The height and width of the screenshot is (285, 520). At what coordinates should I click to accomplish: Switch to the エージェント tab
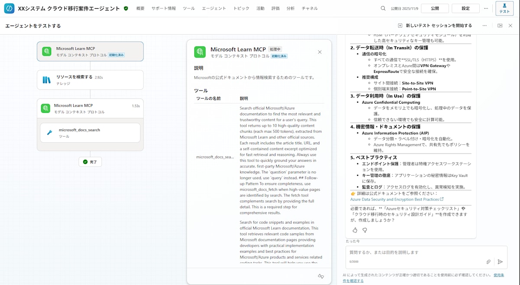(214, 8)
